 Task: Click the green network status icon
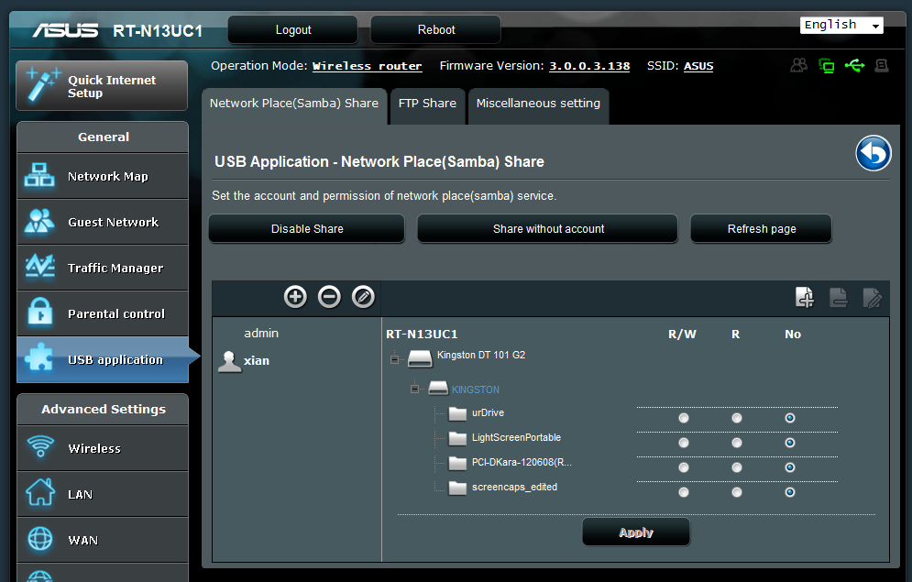pos(827,66)
